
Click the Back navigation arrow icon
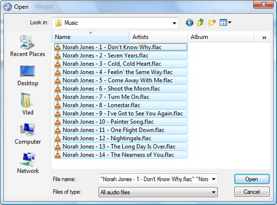tap(189, 23)
